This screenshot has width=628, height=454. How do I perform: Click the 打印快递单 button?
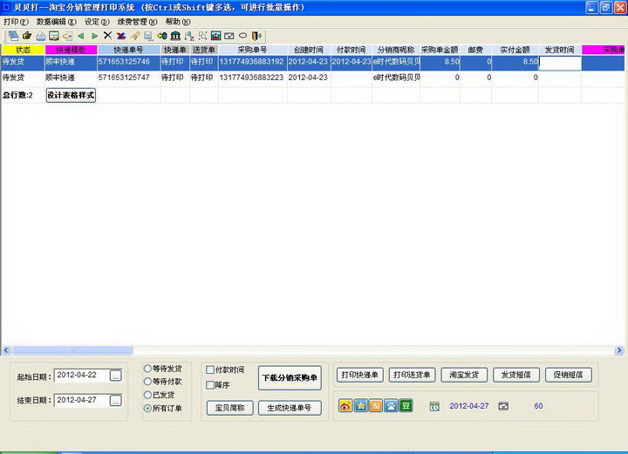point(359,375)
